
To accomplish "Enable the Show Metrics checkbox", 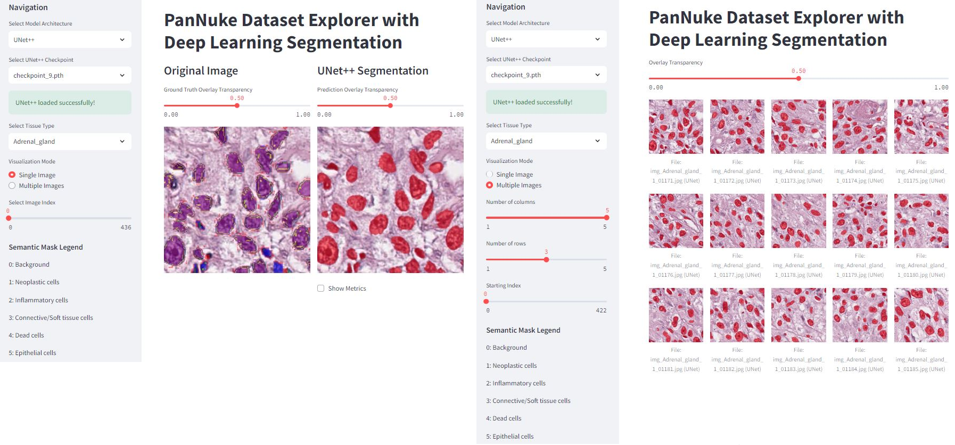I will tap(321, 289).
